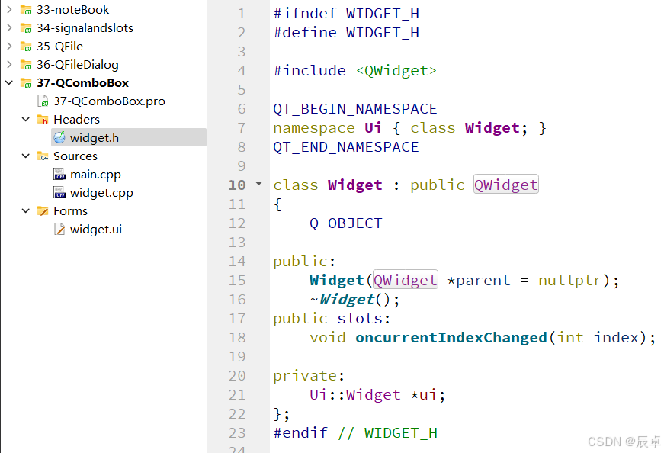Image resolution: width=664 pixels, height=453 pixels.
Task: Select the 37-QComboBox project label
Action: (x=82, y=82)
